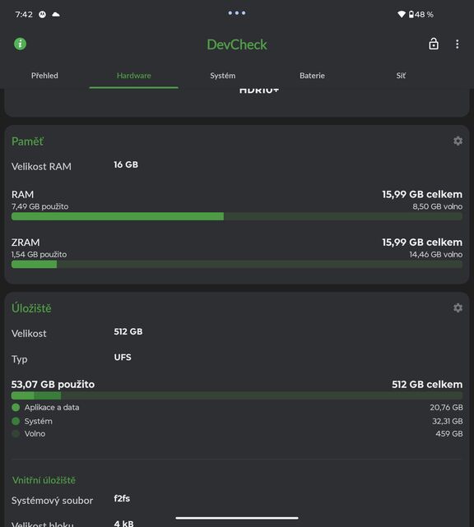This screenshot has height=527, width=474.
Task: Tap the 7:42 clock
Action: pyautogui.click(x=24, y=15)
